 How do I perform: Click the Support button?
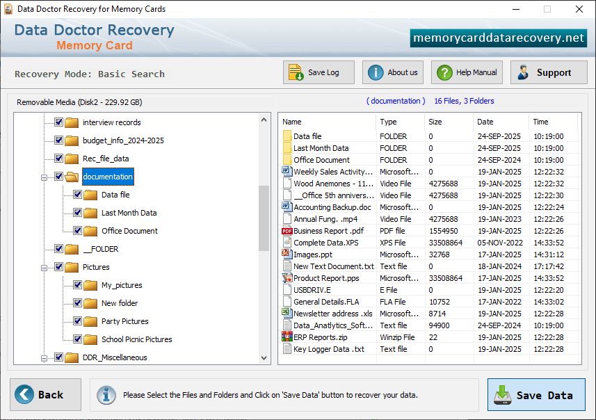click(549, 72)
